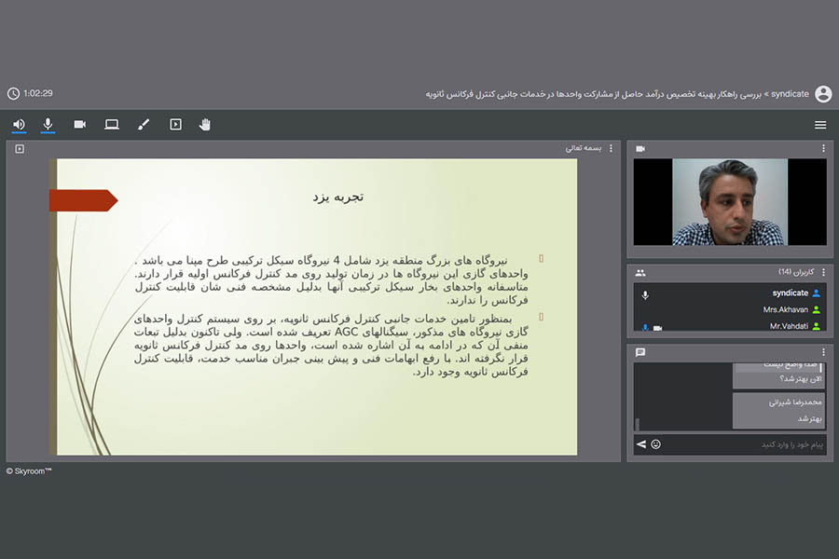Open the users panel three-dot menu
Viewport: 839px width, 559px height.
823,272
